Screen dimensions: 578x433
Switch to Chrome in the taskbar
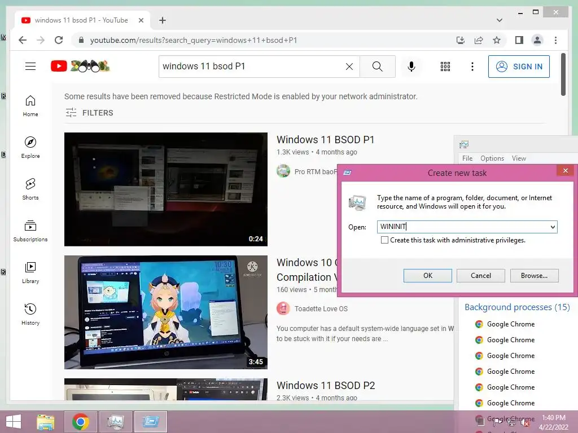pyautogui.click(x=80, y=422)
